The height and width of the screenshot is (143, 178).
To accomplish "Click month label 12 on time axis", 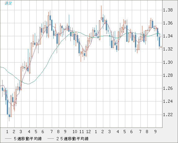I will (x=88, y=132).
